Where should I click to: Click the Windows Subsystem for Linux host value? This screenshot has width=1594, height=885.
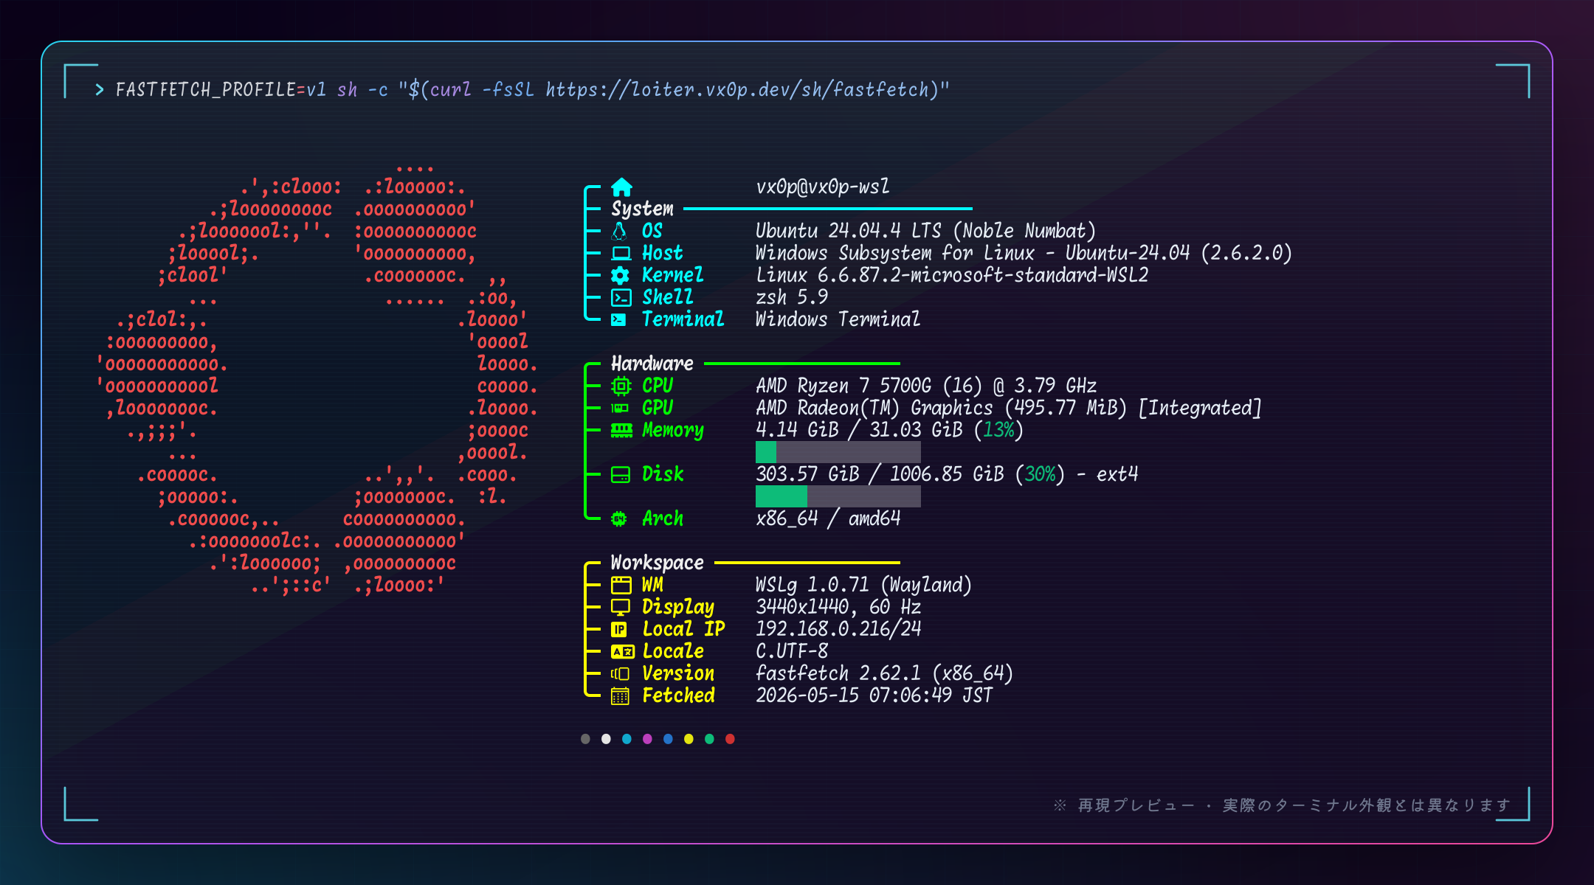pos(1024,253)
